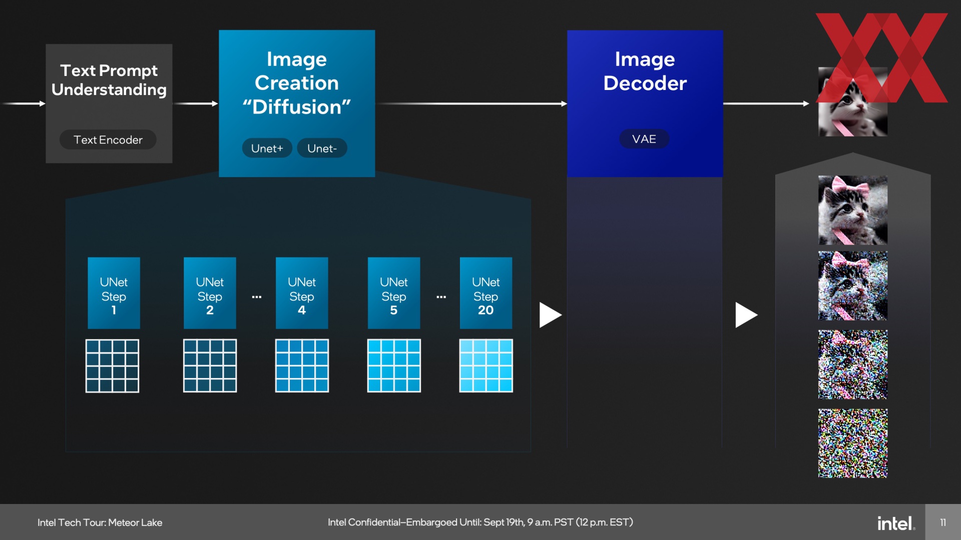Click the white play triangle after UNet Step 20
Image resolution: width=961 pixels, height=540 pixels.
pos(550,315)
